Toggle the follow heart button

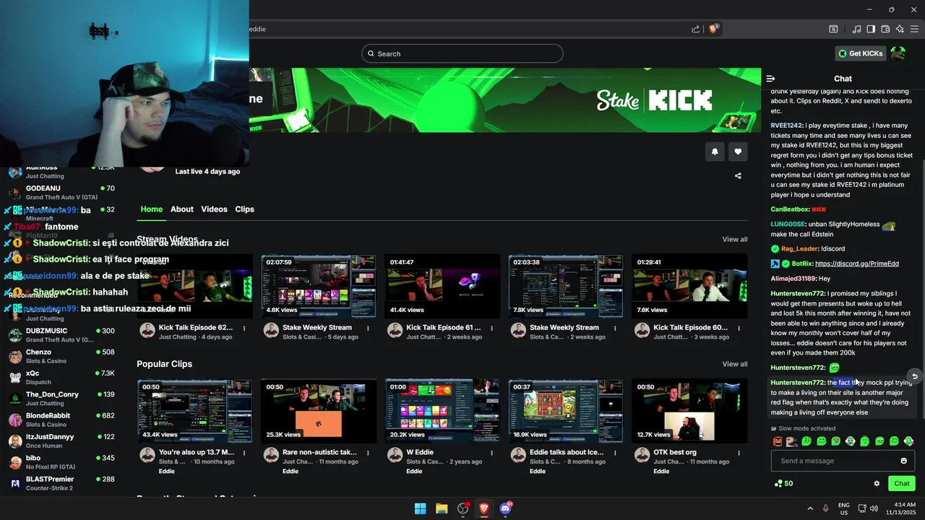738,152
